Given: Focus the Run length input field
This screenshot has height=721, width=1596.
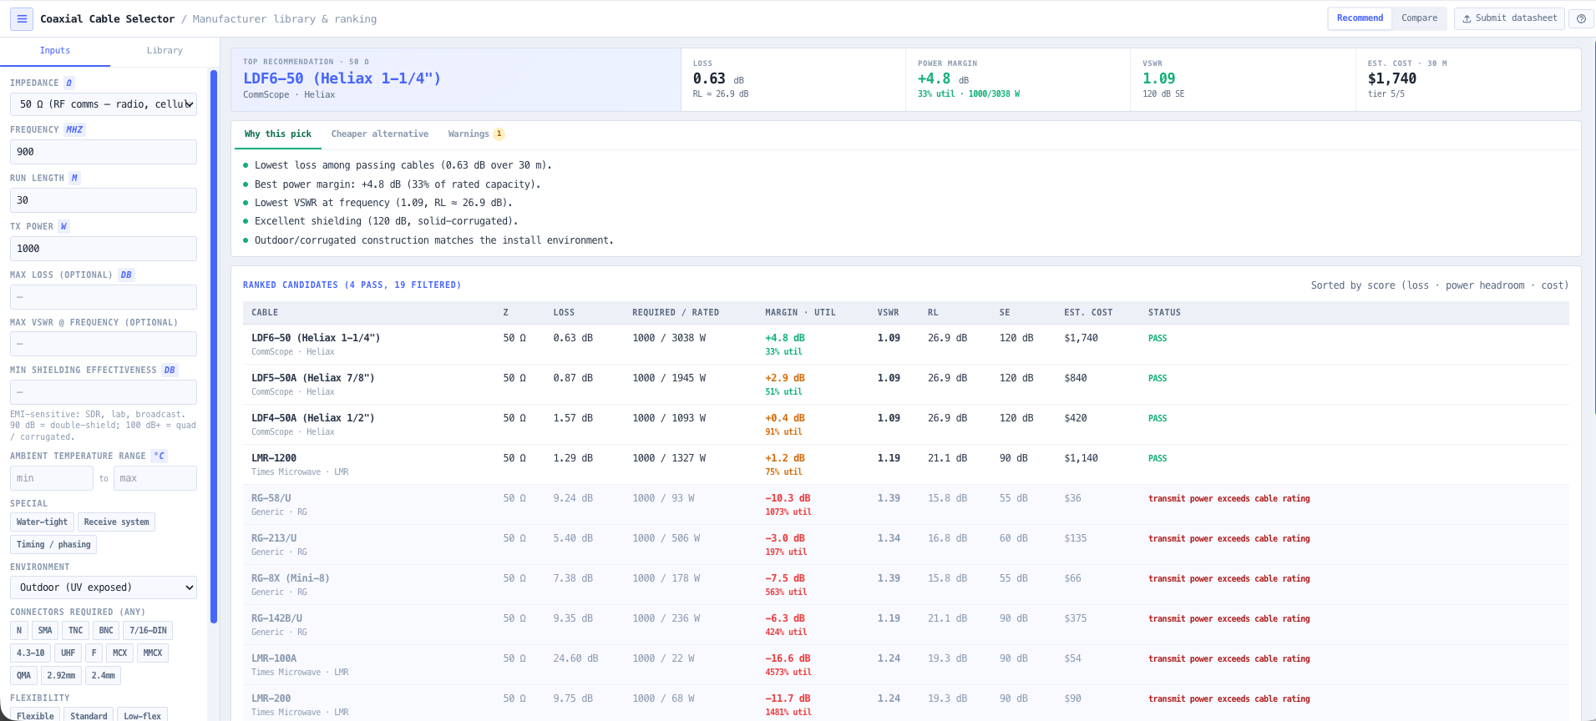Looking at the screenshot, I should (104, 200).
